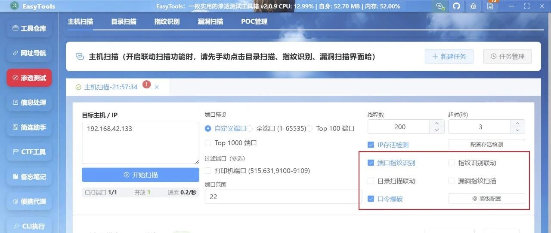Click the 新建任务 button
The height and width of the screenshot is (233, 551).
pyautogui.click(x=449, y=56)
